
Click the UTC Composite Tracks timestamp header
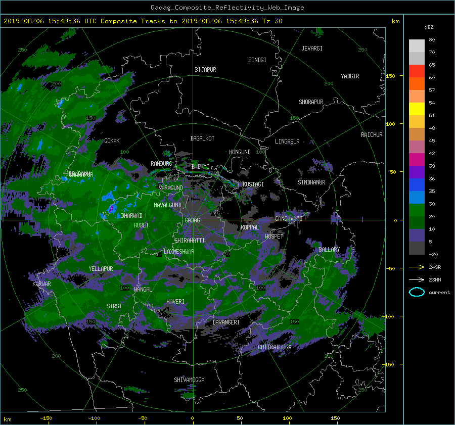pos(143,21)
